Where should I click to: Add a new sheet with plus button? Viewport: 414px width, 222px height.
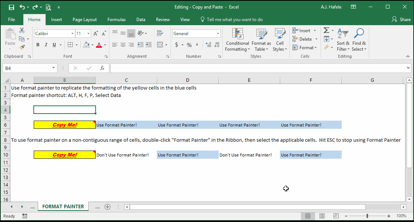pyautogui.click(x=107, y=207)
